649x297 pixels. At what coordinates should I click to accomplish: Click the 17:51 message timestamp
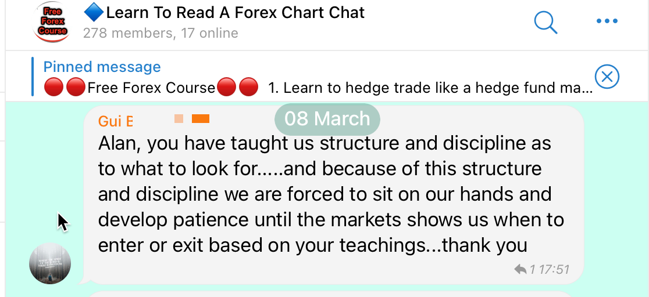[x=554, y=270]
